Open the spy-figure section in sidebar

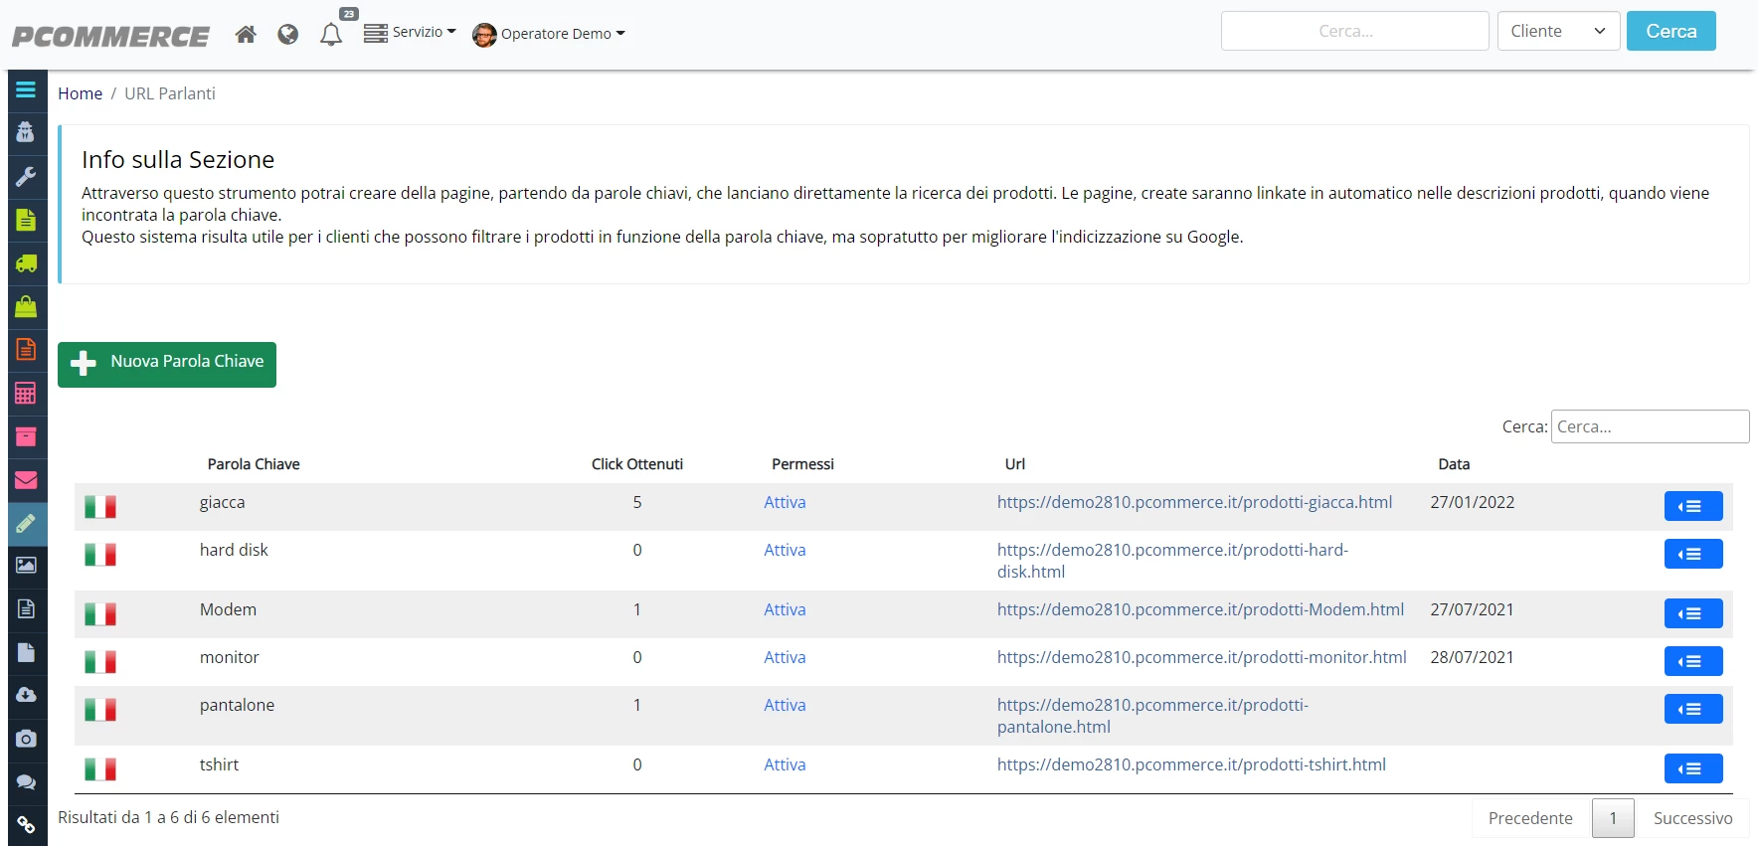click(26, 132)
